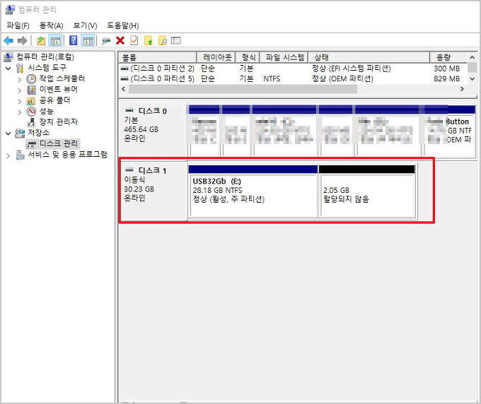Select 장치 관리자 in the tree
Screen dimensions: 481x404
coord(58,122)
